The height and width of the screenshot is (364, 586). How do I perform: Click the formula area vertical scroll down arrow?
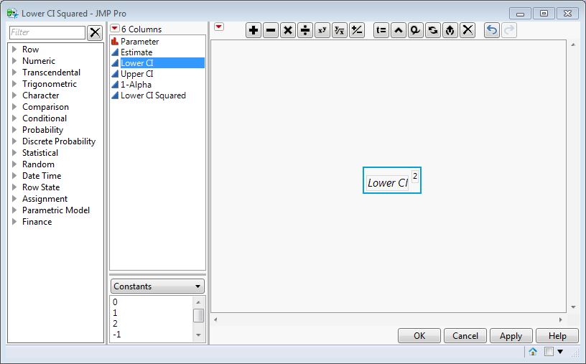point(573,307)
